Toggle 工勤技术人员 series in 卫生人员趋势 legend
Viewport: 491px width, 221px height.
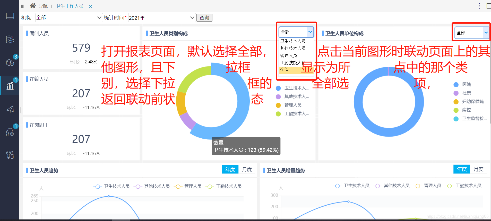point(223,186)
